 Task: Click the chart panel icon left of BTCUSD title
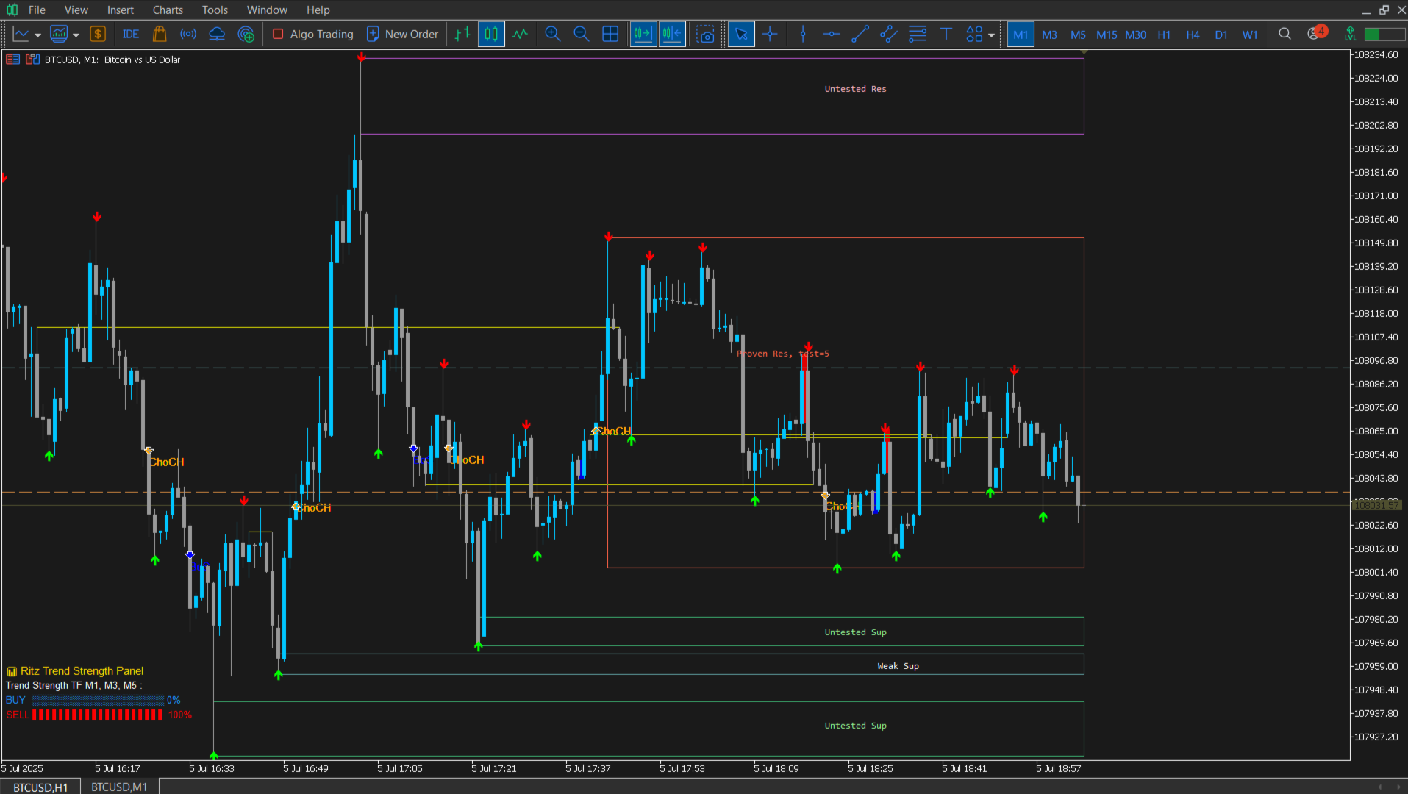[13, 60]
